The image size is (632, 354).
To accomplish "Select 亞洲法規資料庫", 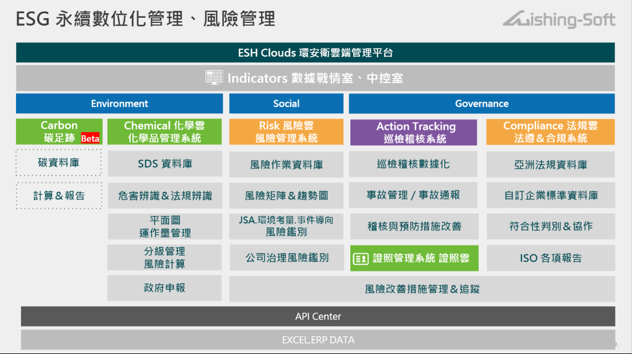I will [551, 164].
